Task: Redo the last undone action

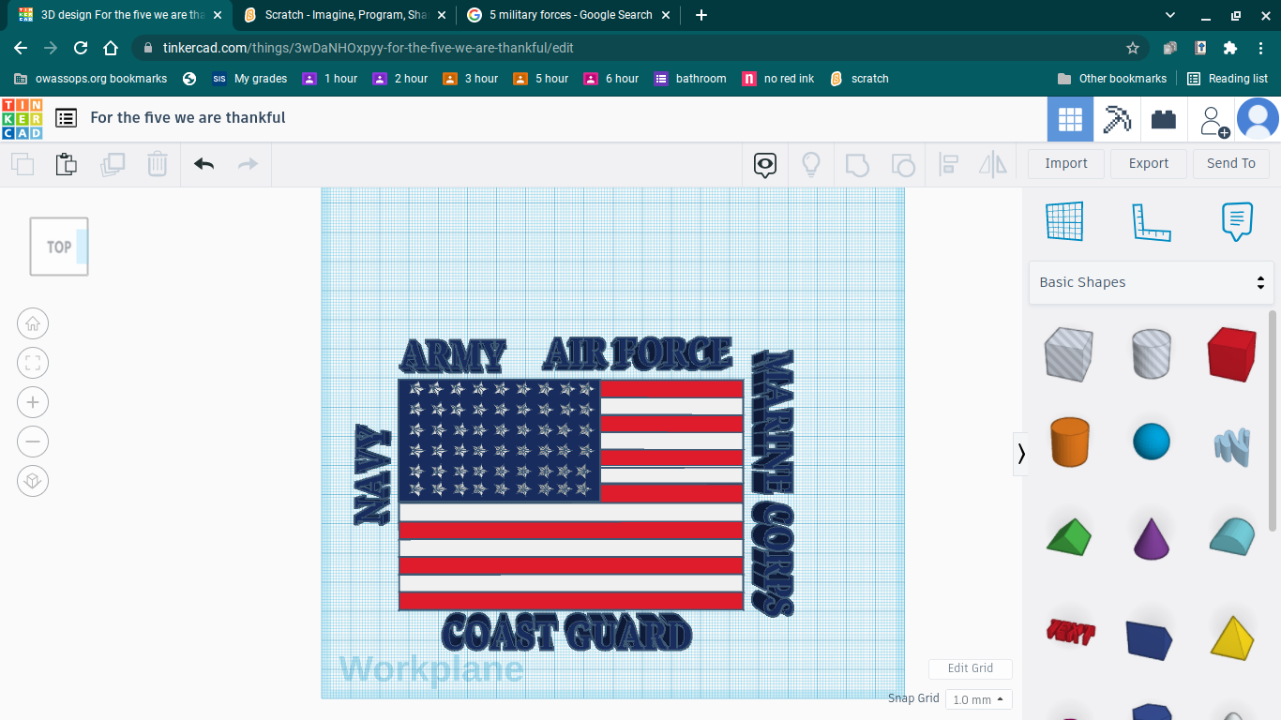Action: coord(248,164)
